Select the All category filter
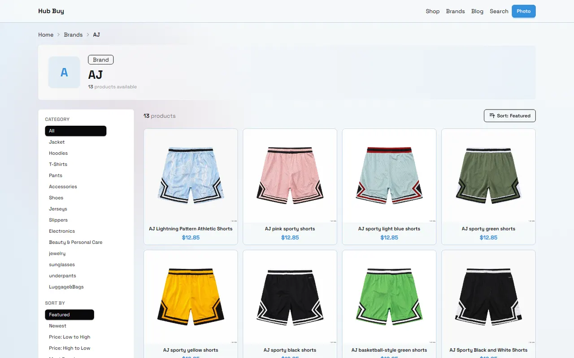 76,131
